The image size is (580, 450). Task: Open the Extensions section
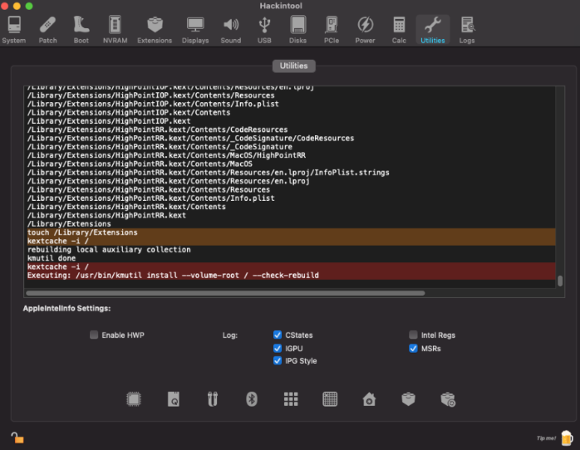[x=155, y=30]
